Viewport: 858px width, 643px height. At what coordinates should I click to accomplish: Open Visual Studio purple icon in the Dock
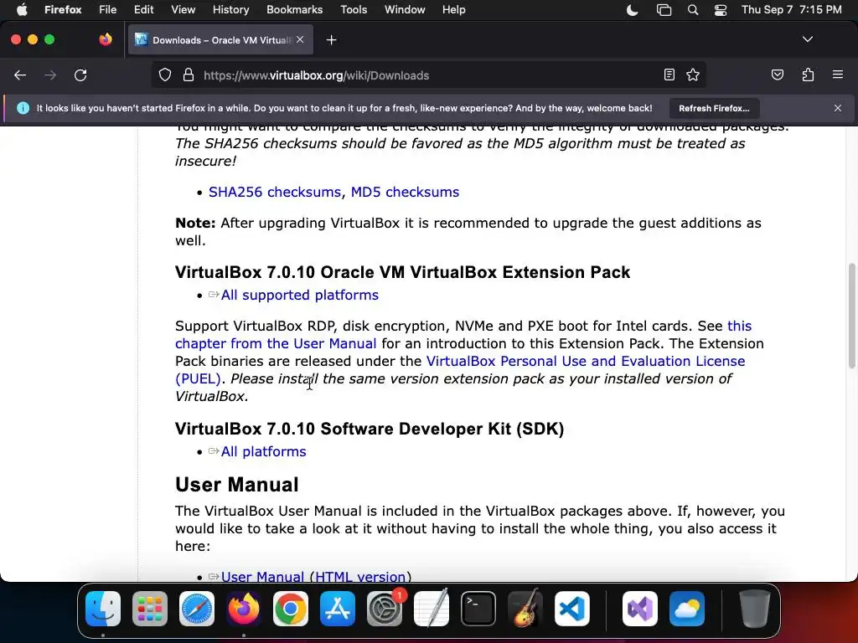(x=640, y=609)
